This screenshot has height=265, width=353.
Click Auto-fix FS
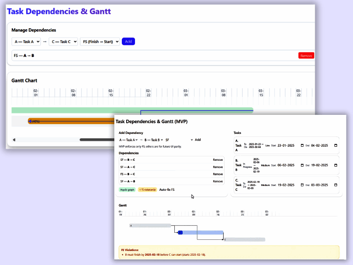pos(167,189)
